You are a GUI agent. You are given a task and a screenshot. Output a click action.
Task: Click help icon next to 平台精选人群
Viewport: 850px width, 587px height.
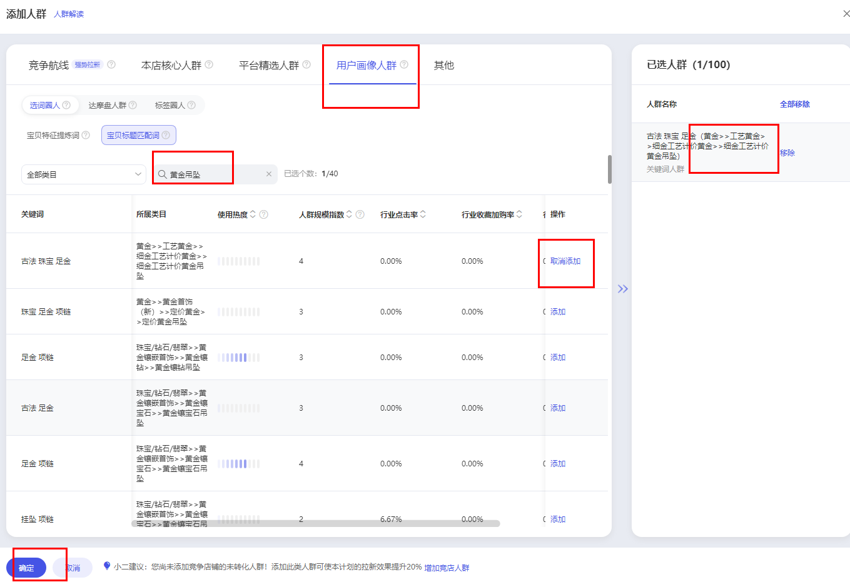306,64
